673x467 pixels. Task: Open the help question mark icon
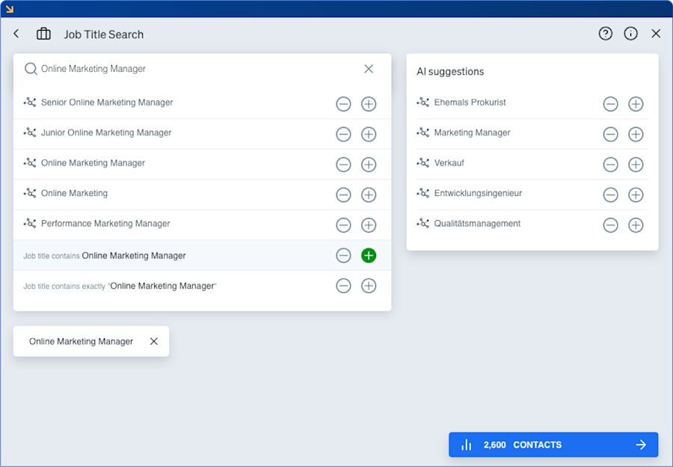[605, 34]
